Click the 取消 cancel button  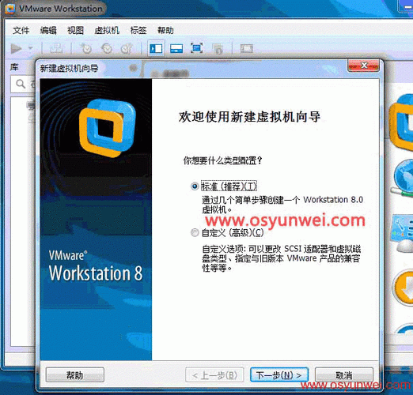(344, 374)
